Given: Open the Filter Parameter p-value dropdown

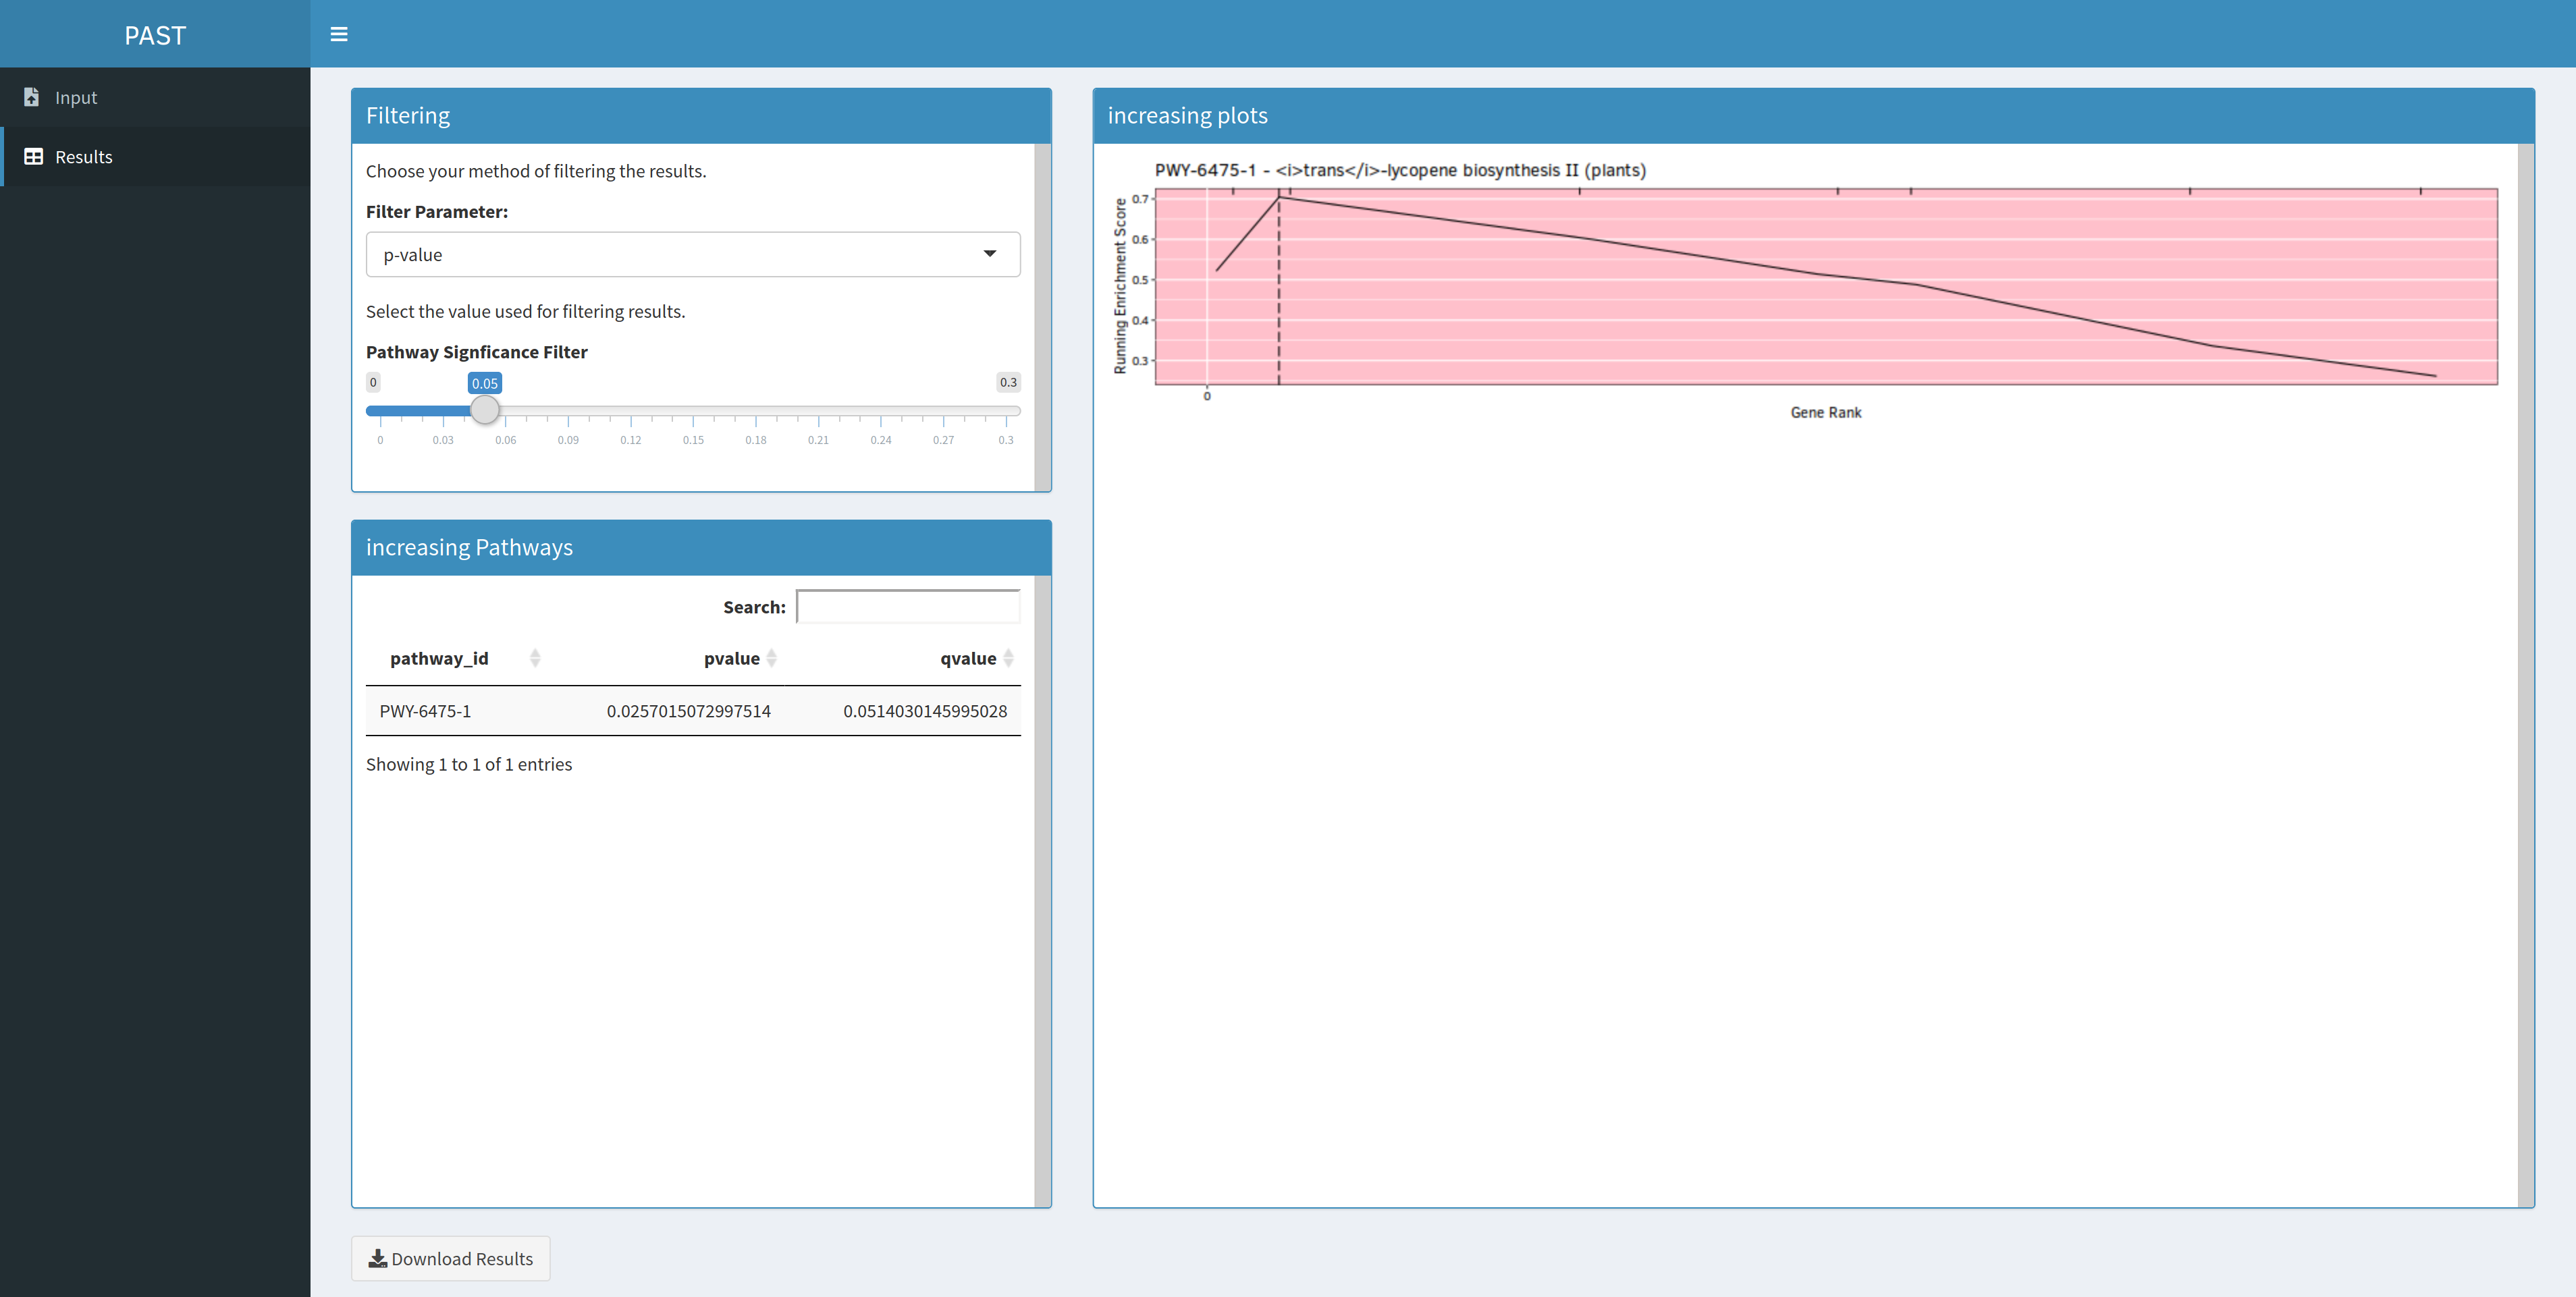Looking at the screenshot, I should point(692,255).
